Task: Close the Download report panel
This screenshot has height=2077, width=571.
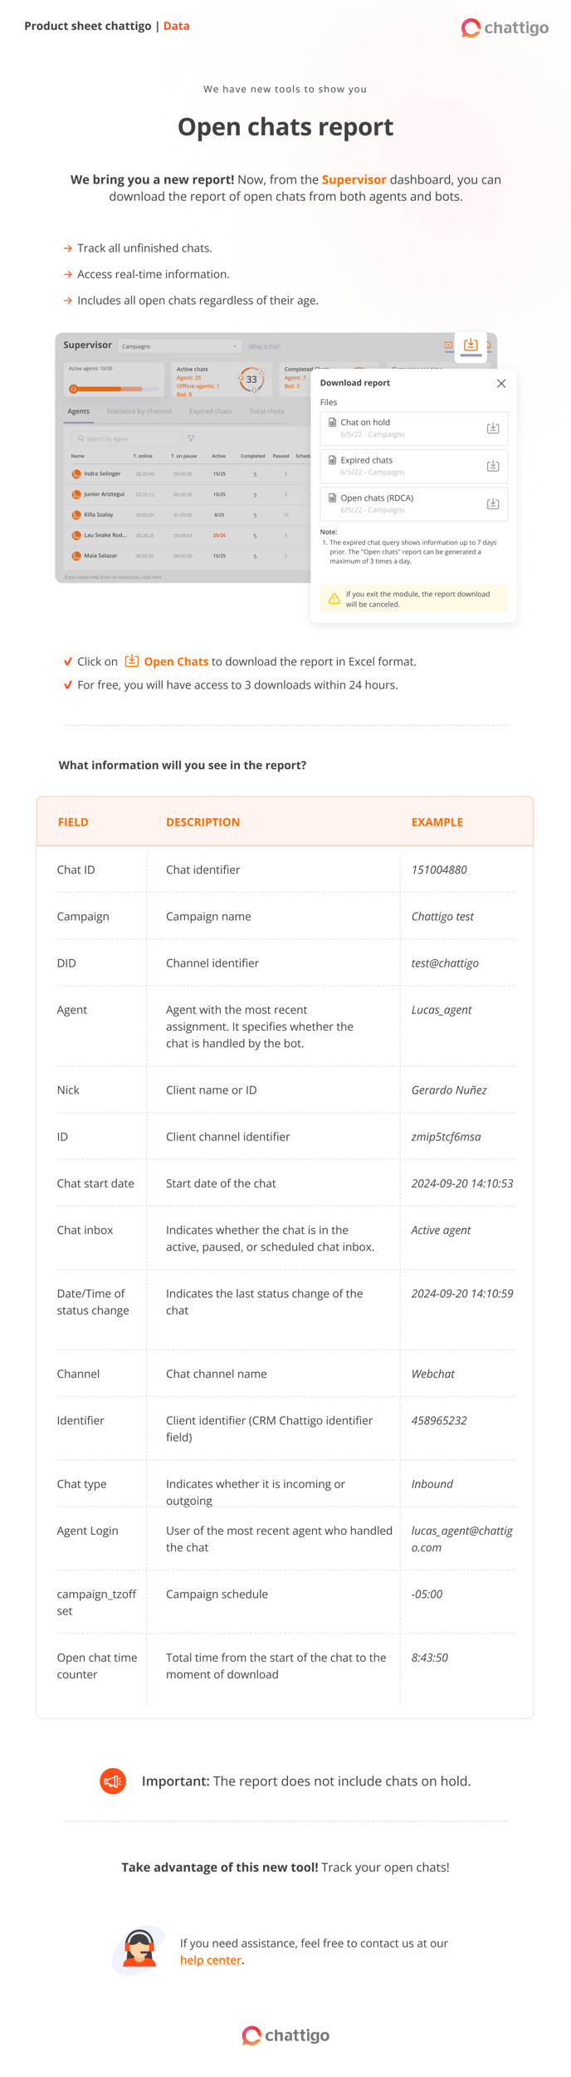Action: (501, 384)
